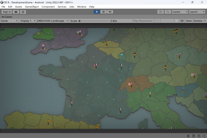Viewport: 207px width, 138px height.
Task: Click the Sign in button
Action: (x=7, y=12)
